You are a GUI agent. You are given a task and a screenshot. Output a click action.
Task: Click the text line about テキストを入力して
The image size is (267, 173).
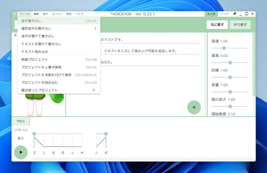(150, 51)
